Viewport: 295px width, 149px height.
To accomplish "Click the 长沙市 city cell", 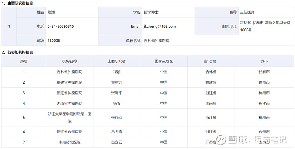I will pyautogui.click(x=264, y=103).
